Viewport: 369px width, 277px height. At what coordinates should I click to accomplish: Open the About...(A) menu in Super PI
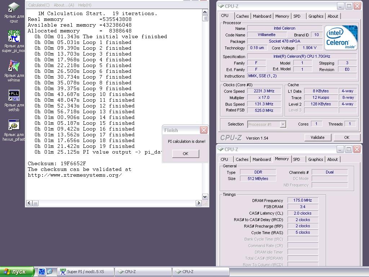[x=64, y=5]
